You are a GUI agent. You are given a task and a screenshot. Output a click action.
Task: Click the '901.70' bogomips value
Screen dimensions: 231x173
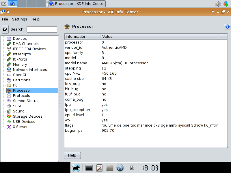(x=108, y=131)
